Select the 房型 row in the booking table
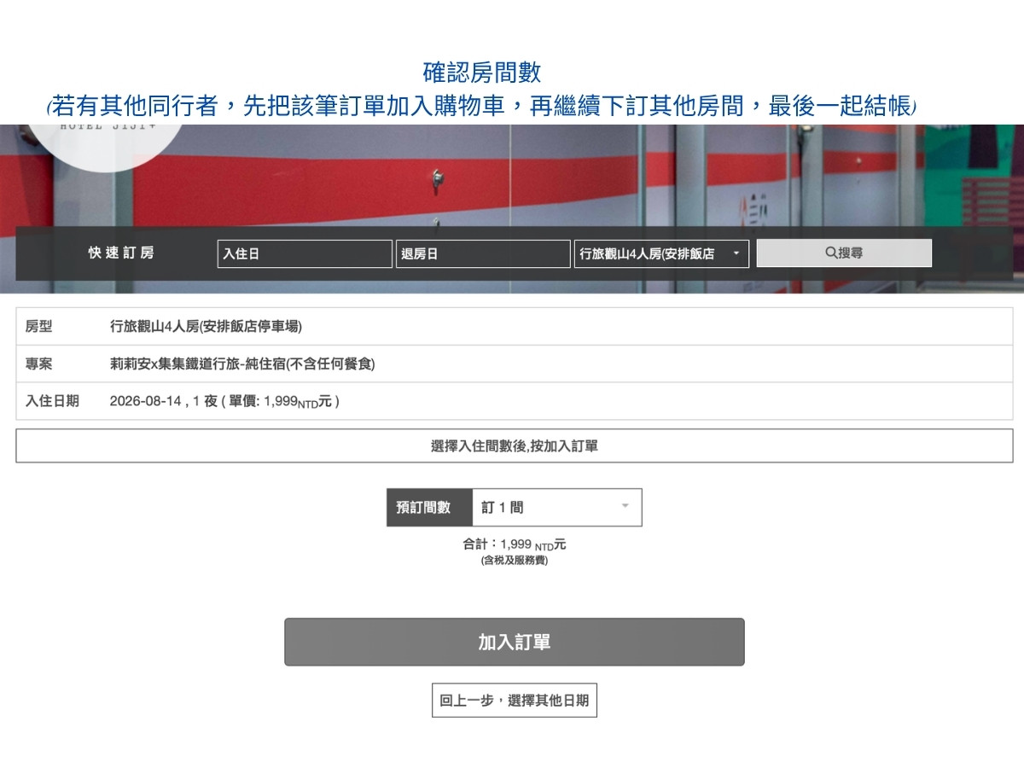The width and height of the screenshot is (1024, 768). [x=512, y=326]
